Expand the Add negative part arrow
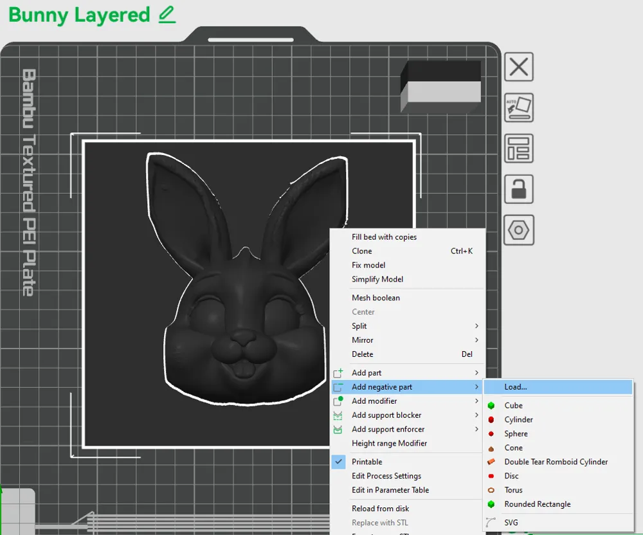 point(476,387)
